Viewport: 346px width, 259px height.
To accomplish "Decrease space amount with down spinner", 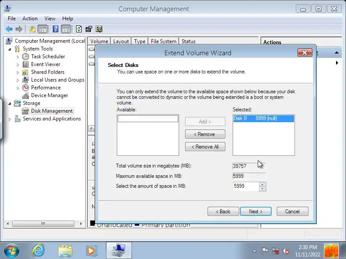I will coord(263,189).
